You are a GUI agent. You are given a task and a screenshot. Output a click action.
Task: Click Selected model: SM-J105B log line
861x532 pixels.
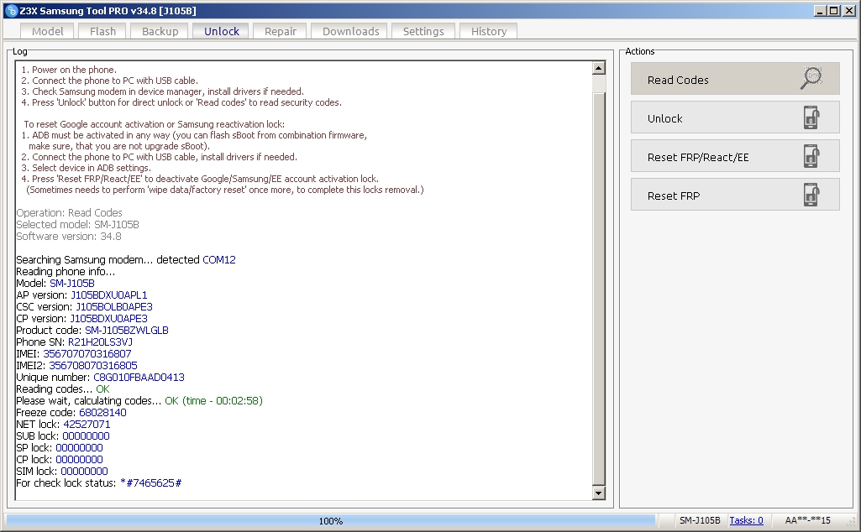(77, 224)
